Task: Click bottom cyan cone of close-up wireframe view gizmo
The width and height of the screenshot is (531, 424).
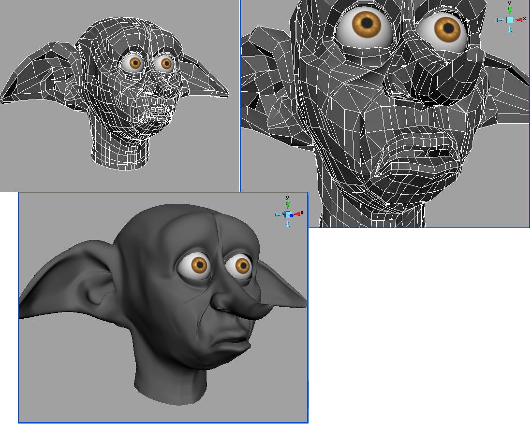Action: pyautogui.click(x=510, y=29)
